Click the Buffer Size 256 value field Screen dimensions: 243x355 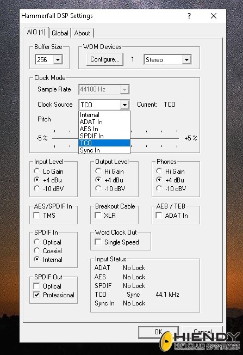(x=44, y=60)
